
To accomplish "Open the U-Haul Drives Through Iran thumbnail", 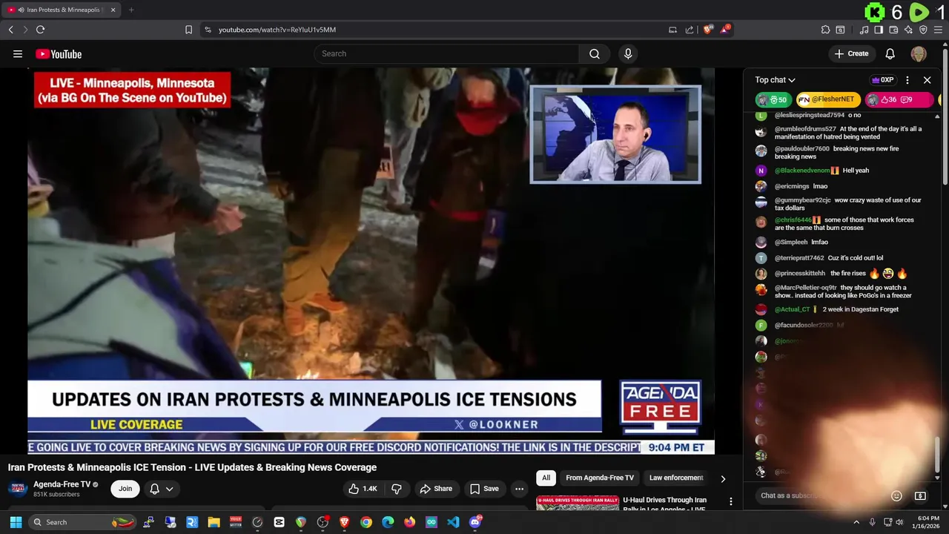I will (x=578, y=503).
